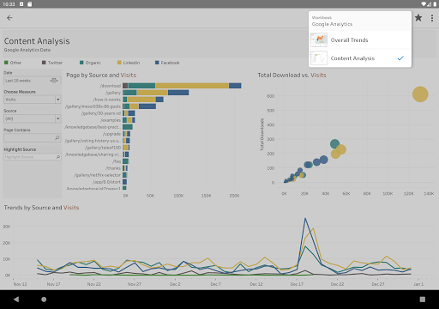Click the Google Analytics workbook header
Image resolution: width=439 pixels, height=309 pixels.
[x=360, y=21]
